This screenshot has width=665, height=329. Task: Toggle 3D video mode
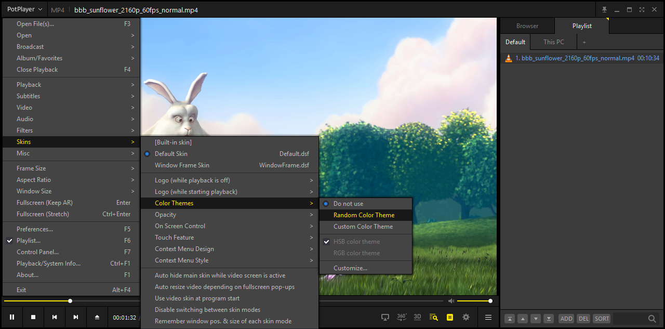click(x=417, y=317)
